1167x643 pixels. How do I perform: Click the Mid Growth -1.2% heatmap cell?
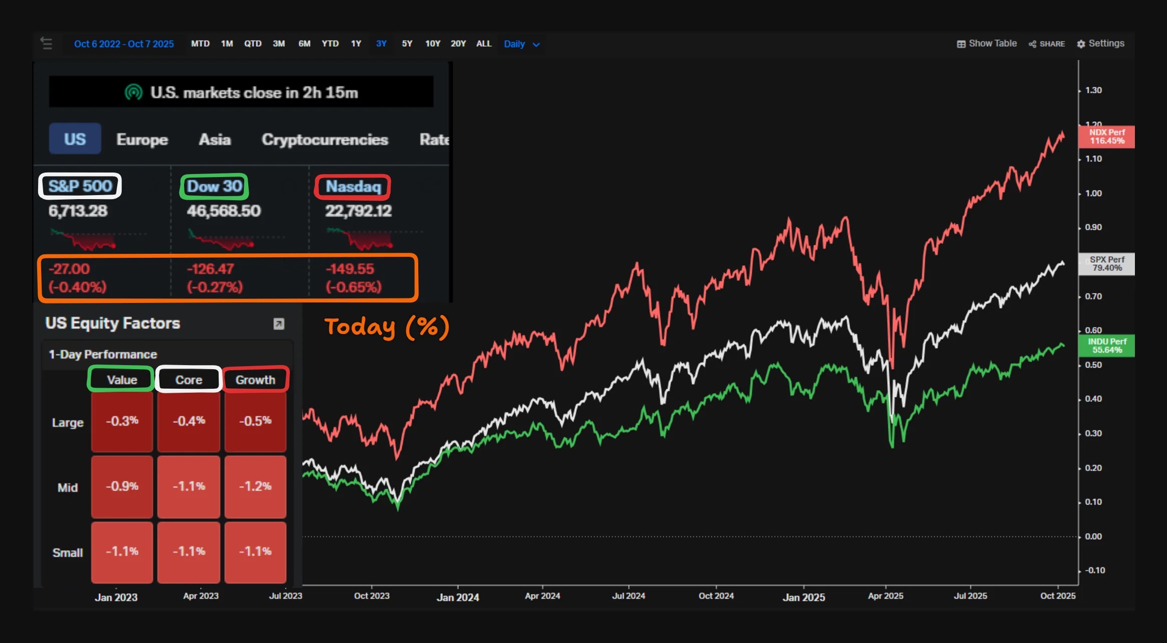pos(255,487)
